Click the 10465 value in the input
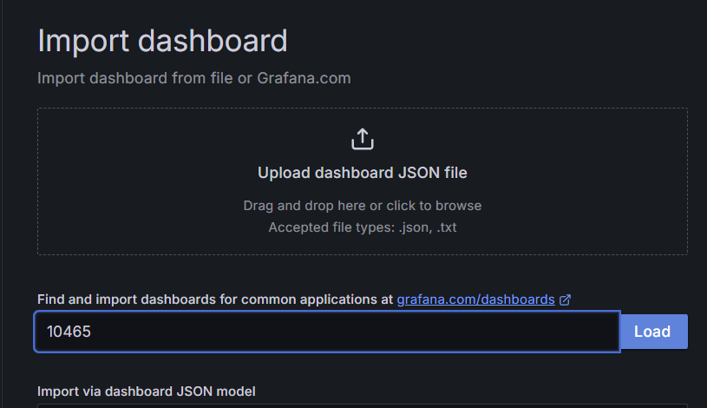707x408 pixels. (69, 332)
